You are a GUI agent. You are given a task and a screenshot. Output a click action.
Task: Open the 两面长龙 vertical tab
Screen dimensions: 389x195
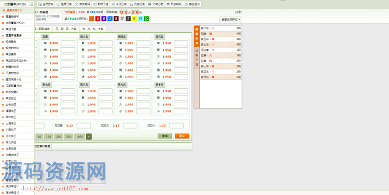pos(197,36)
